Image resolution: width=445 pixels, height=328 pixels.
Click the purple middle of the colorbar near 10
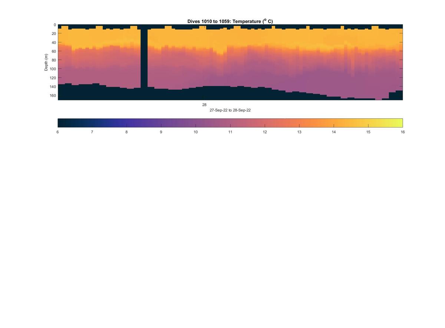(x=195, y=123)
